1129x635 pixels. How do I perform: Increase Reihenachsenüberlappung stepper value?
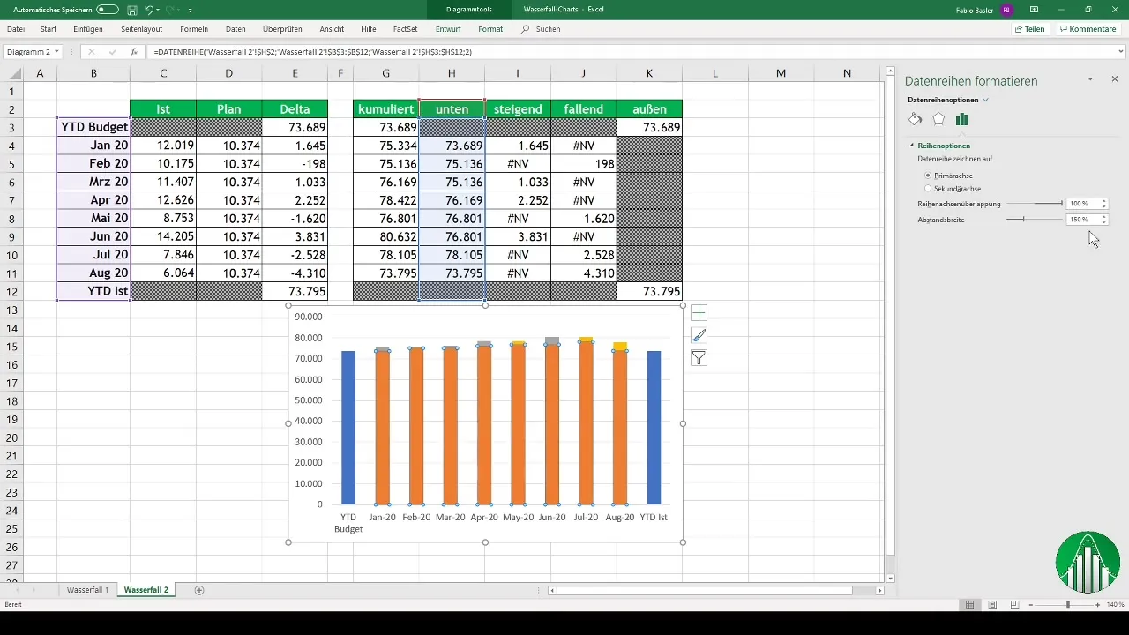(1104, 201)
